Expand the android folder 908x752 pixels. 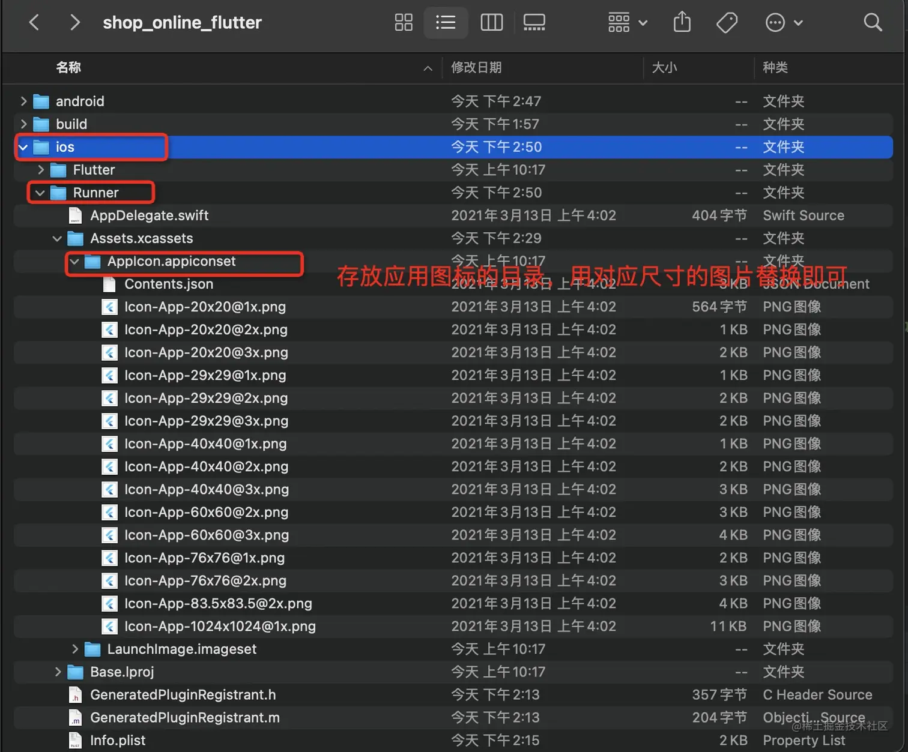click(23, 101)
